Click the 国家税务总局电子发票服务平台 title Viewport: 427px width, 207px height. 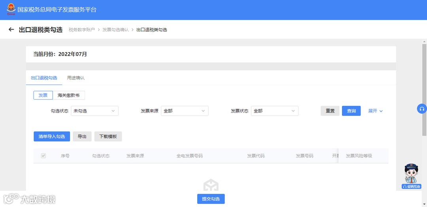57,10
